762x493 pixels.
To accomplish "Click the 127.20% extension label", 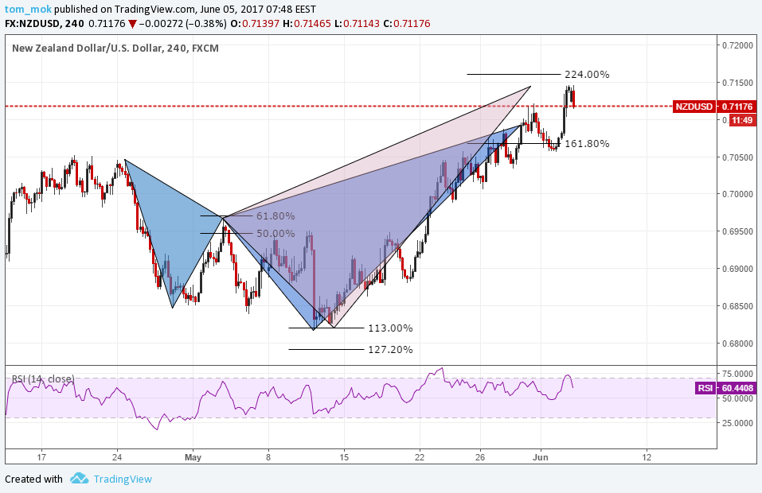I will click(390, 349).
